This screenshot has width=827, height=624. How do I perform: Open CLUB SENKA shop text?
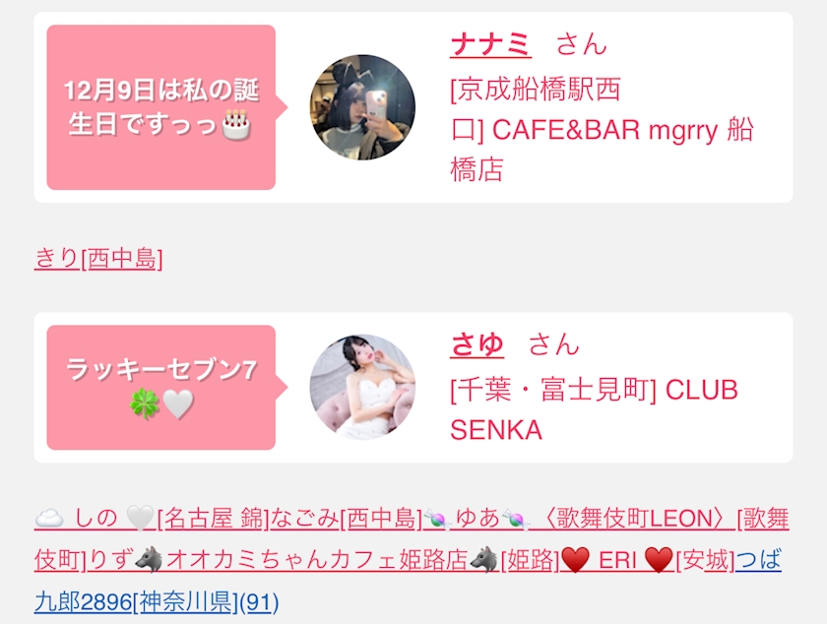point(594,409)
